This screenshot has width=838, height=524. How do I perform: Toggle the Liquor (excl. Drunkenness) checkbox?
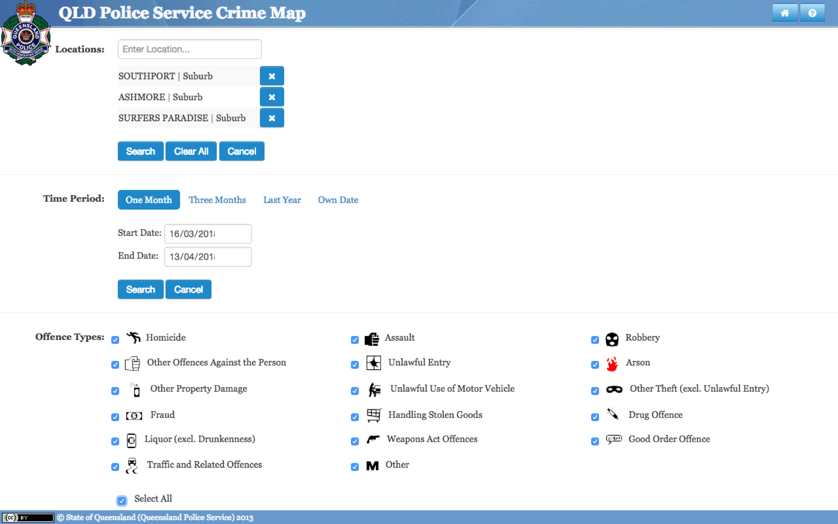(115, 441)
